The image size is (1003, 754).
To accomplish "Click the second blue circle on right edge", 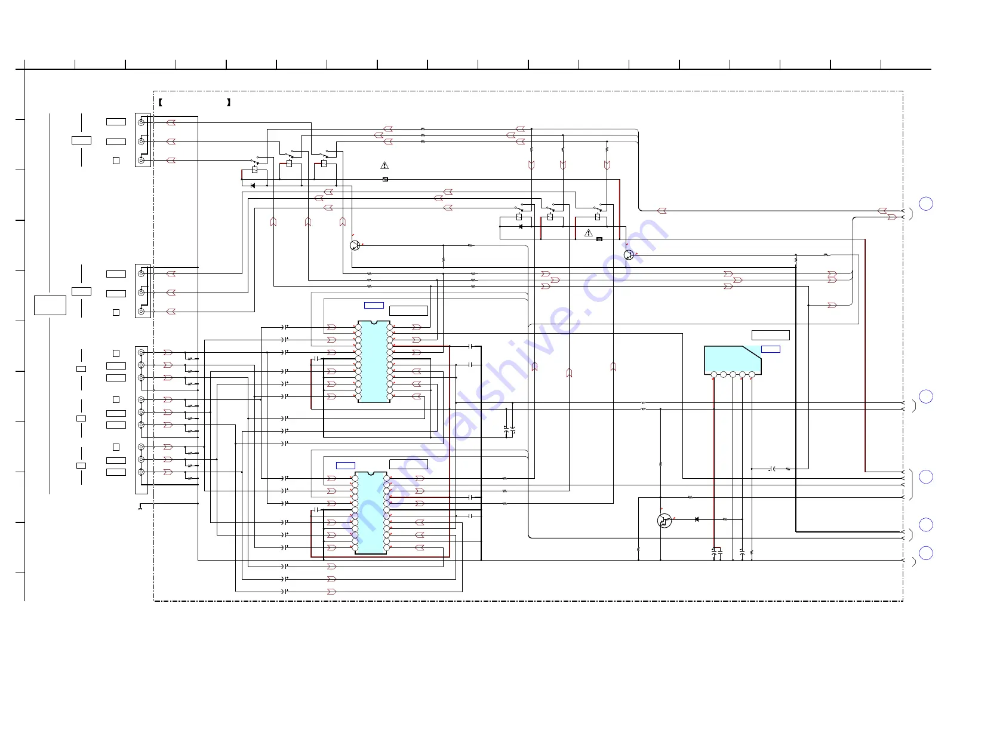I will (x=926, y=396).
